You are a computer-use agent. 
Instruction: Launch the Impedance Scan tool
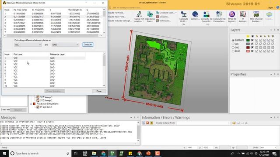(150, 17)
